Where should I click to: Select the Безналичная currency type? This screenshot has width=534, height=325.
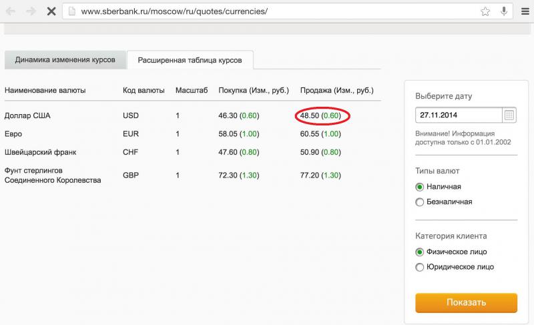[x=420, y=202]
